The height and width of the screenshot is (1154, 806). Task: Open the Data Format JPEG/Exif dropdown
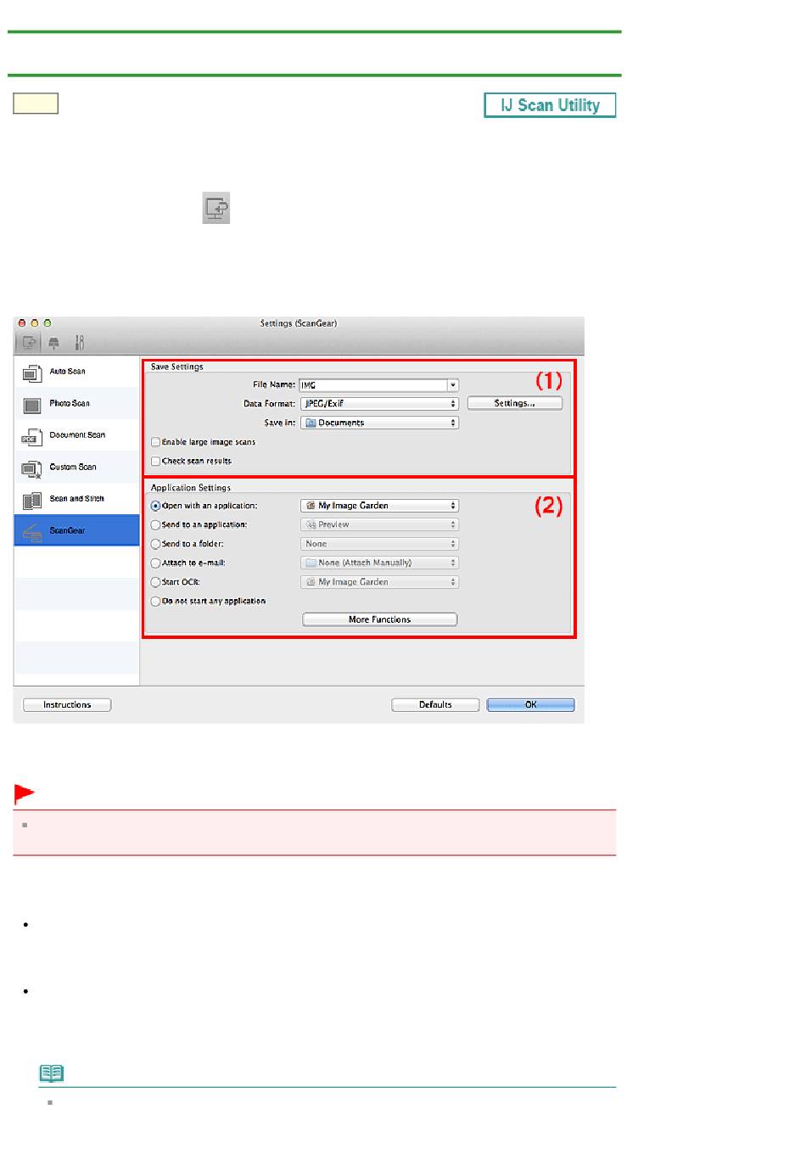(380, 404)
